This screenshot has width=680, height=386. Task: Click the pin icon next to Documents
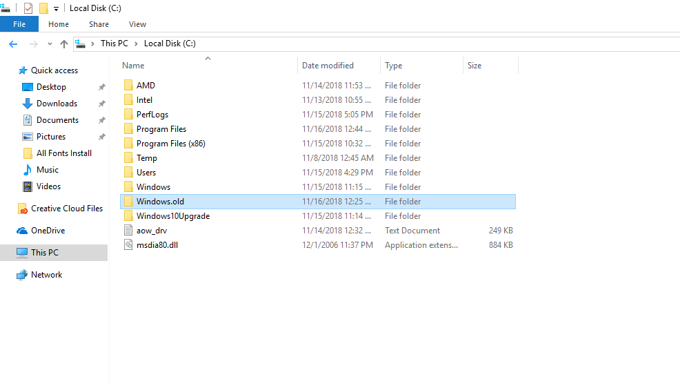(x=102, y=120)
